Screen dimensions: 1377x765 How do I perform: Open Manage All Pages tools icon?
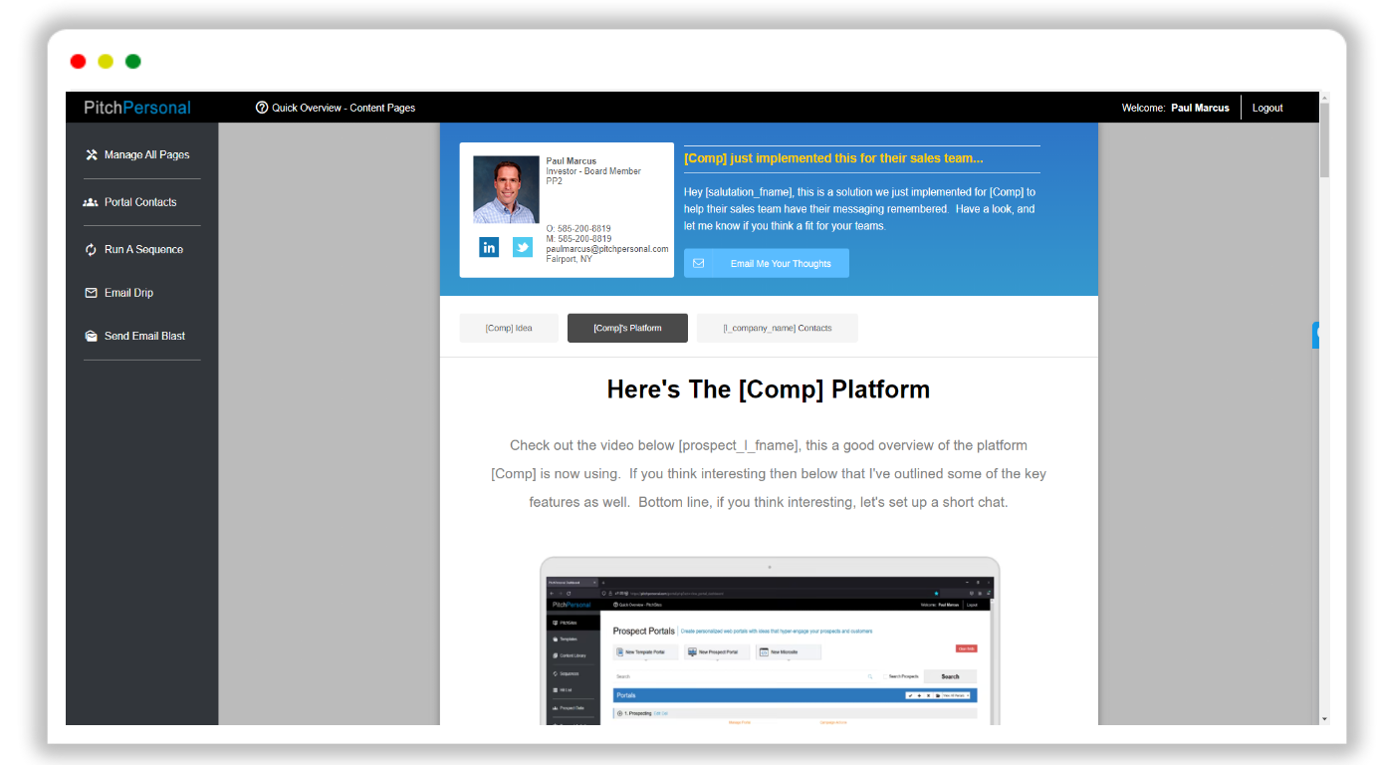92,154
